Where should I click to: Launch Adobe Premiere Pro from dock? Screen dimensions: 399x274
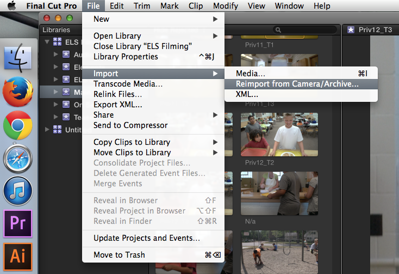pyautogui.click(x=18, y=224)
